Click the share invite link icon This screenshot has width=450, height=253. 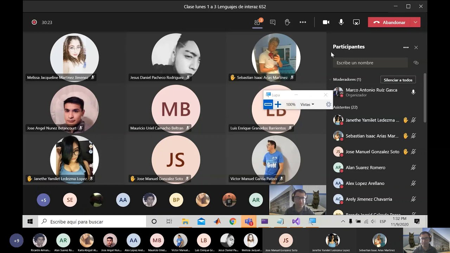coord(416,63)
